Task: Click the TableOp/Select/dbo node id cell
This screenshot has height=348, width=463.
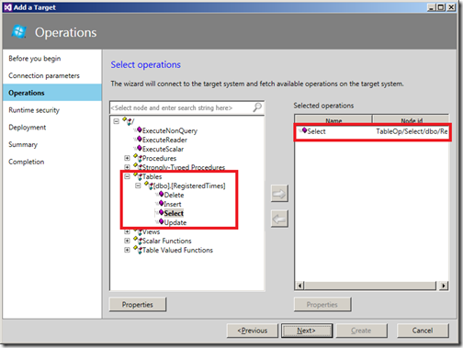Action: point(412,131)
